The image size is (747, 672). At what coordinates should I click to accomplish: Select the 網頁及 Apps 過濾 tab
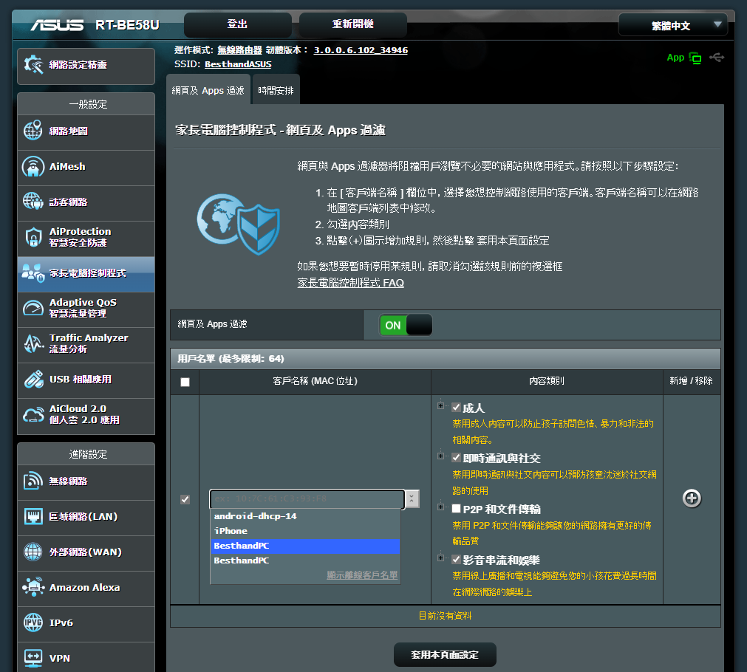[x=208, y=91]
